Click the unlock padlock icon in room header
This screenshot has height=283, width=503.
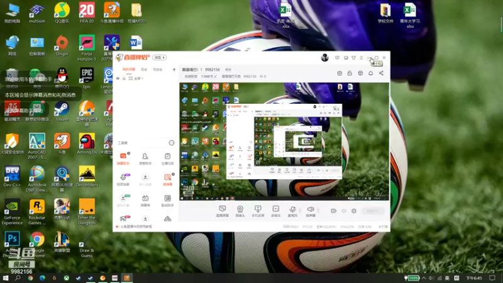[x=350, y=73]
